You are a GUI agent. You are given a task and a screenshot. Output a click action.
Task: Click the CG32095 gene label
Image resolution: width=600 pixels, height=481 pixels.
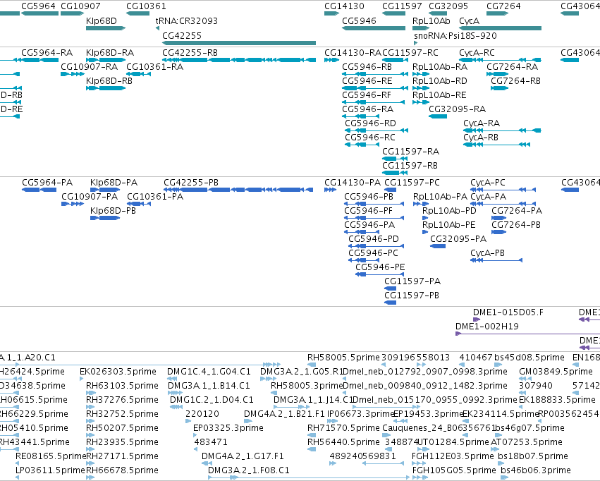(x=448, y=6)
